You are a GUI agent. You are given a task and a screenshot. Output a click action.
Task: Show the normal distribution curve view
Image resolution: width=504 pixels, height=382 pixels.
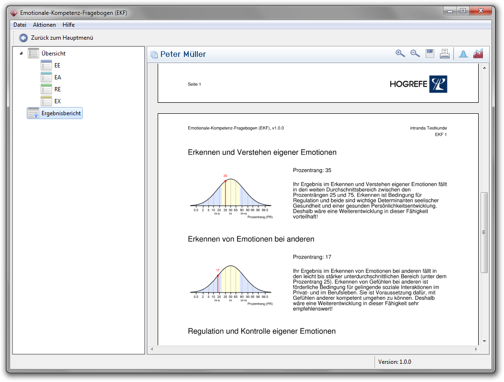[x=463, y=54]
